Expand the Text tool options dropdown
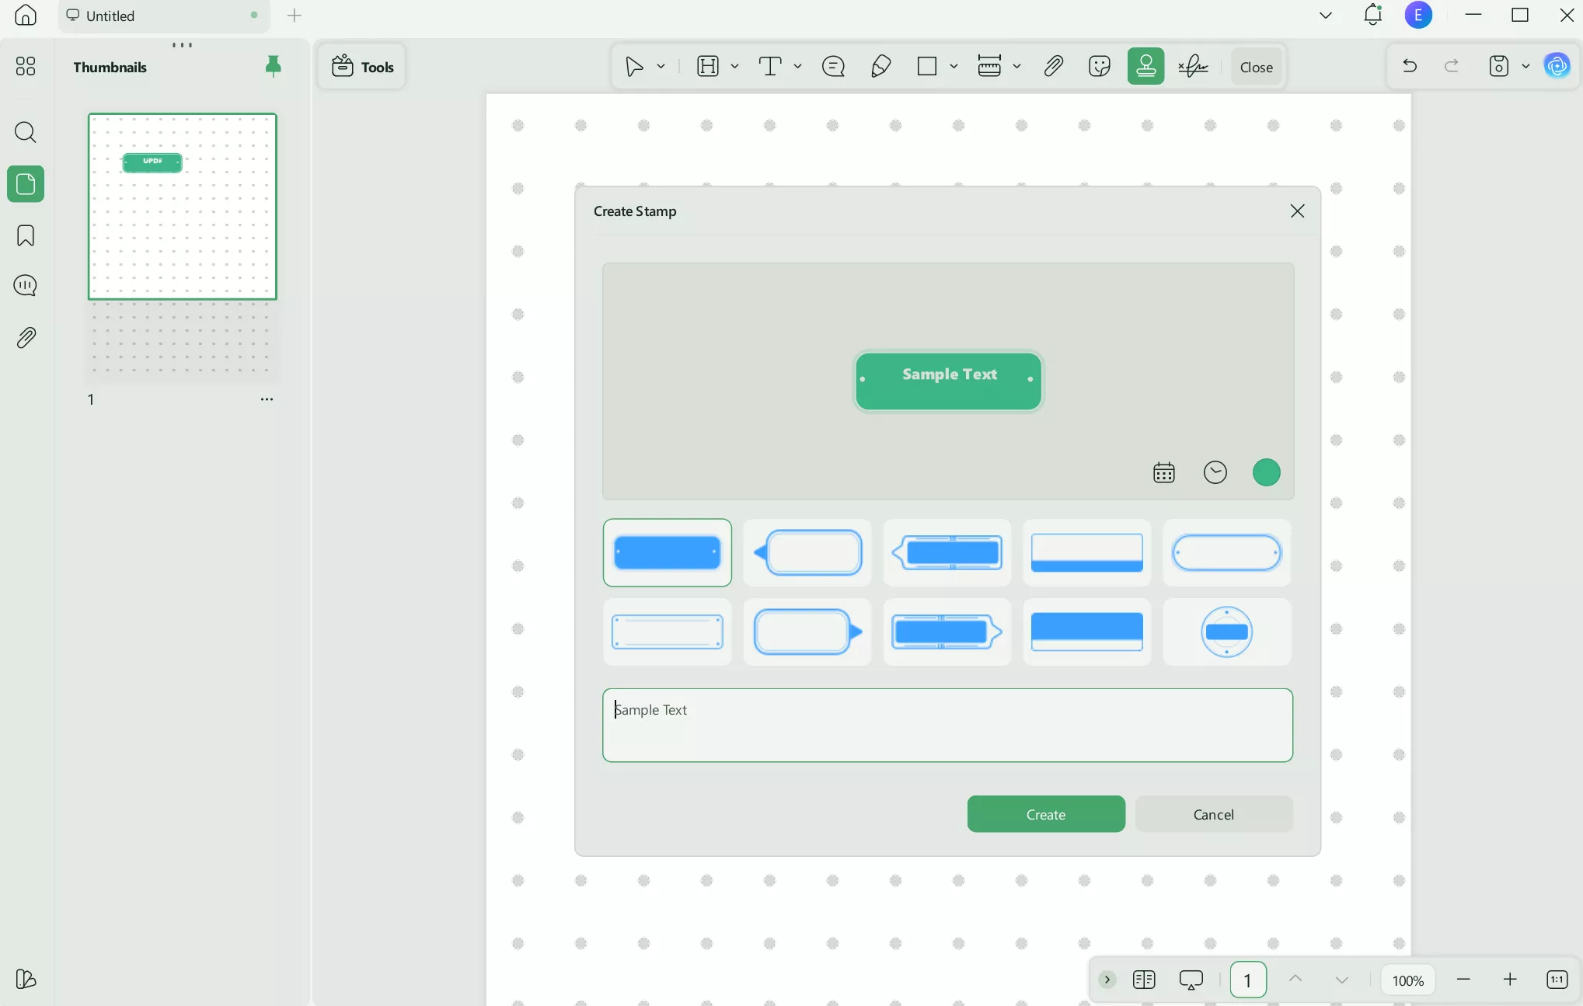This screenshot has width=1583, height=1006. tap(798, 66)
